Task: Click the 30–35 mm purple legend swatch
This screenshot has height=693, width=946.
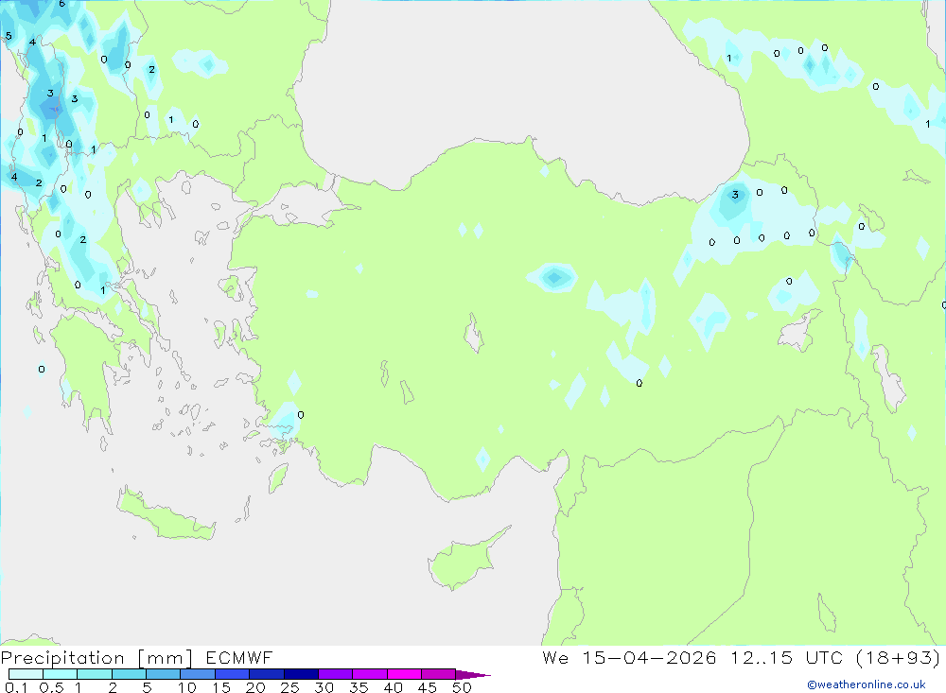Action: coord(335,674)
